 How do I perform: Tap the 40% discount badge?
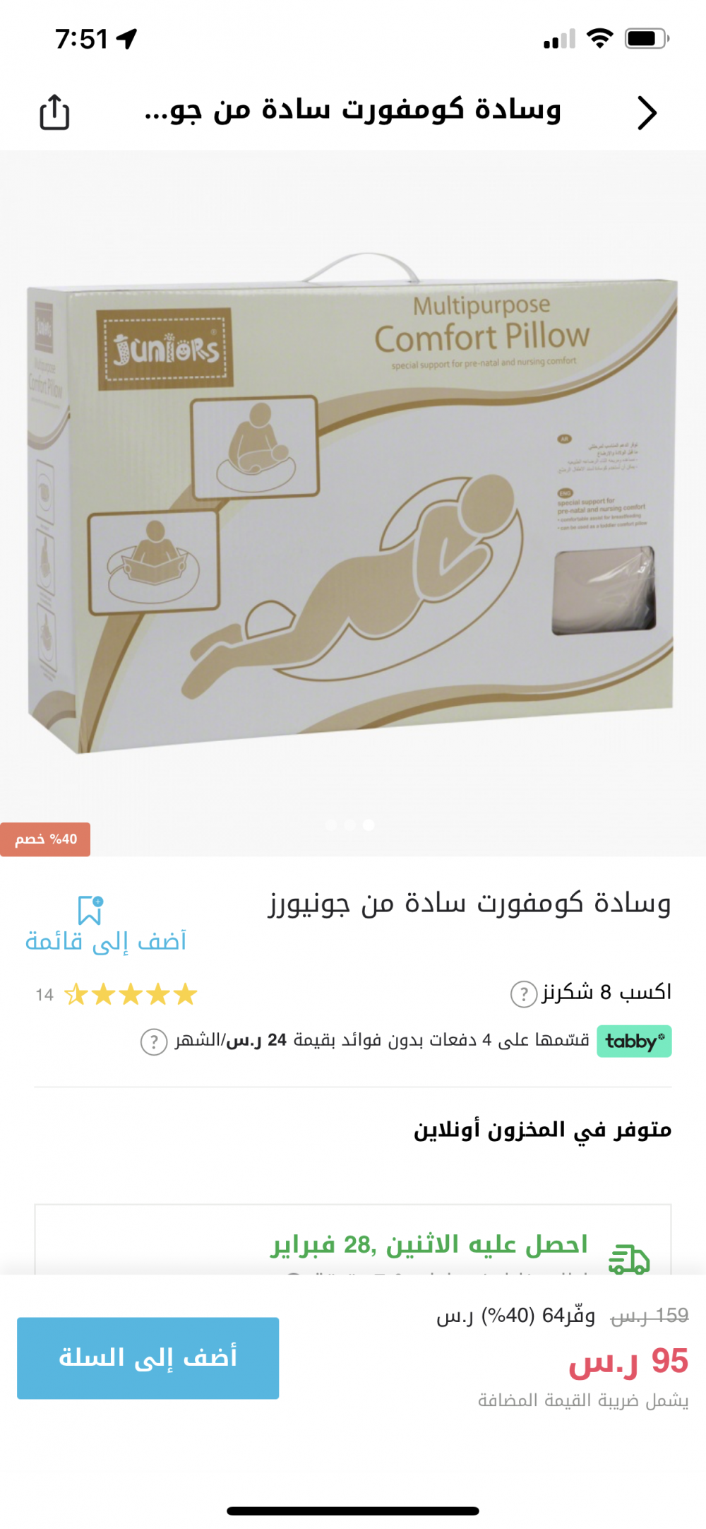pos(45,839)
